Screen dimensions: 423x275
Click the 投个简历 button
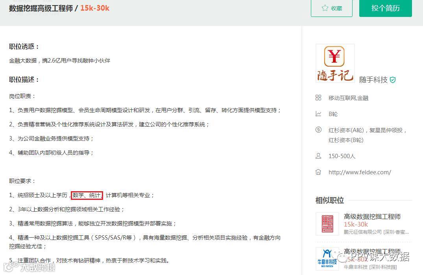386,8
